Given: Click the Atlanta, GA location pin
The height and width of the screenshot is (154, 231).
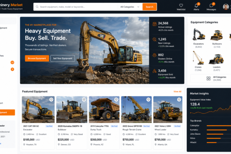Looking at the screenshot, I should [156, 145].
